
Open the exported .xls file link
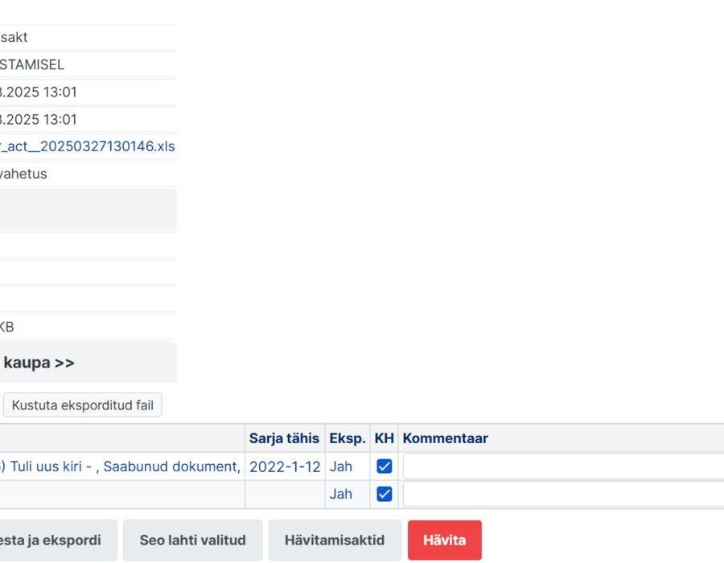point(87,146)
